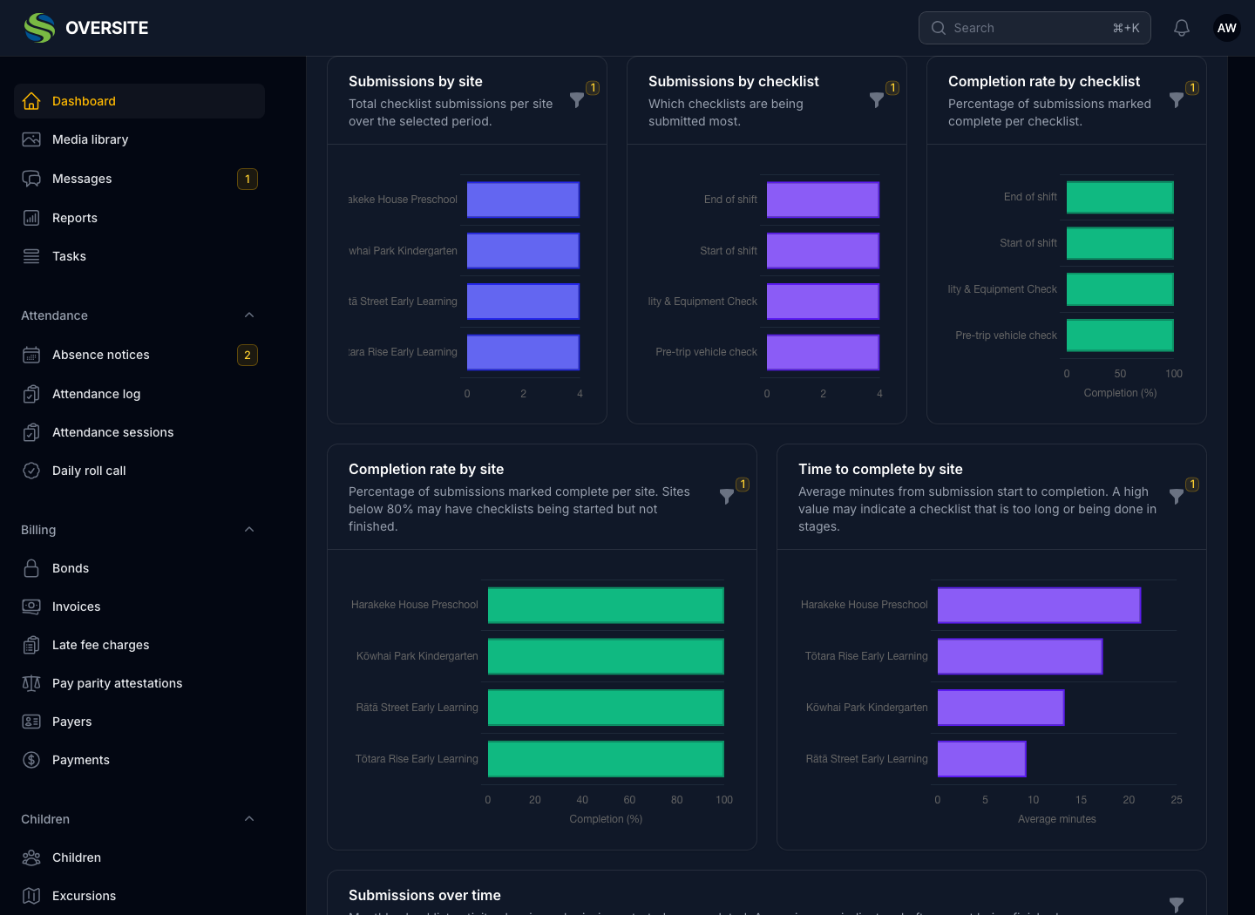Go to Dashboard
This screenshot has width=1255, height=915.
pos(139,101)
